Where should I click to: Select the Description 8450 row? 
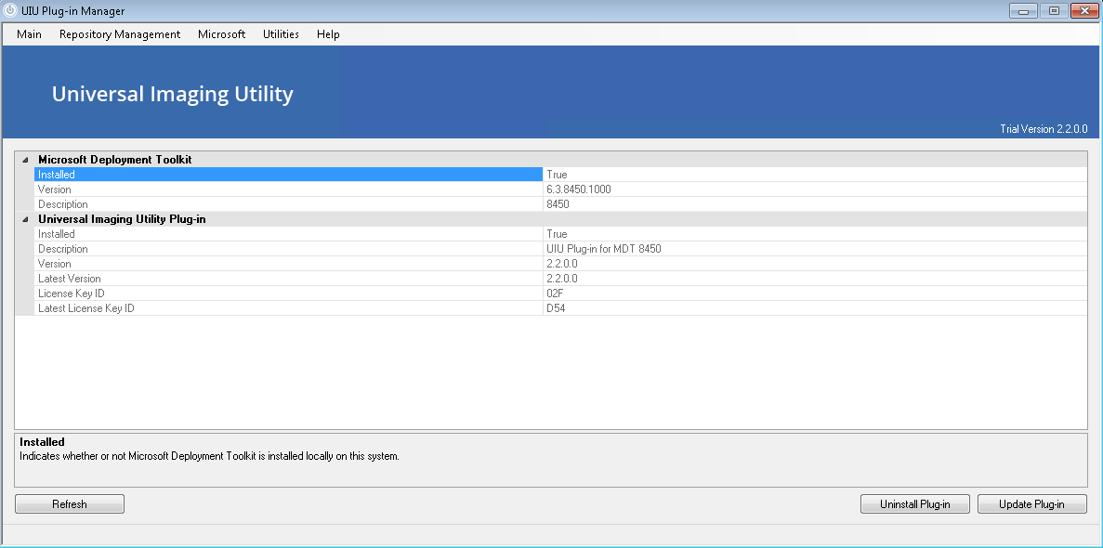[288, 204]
